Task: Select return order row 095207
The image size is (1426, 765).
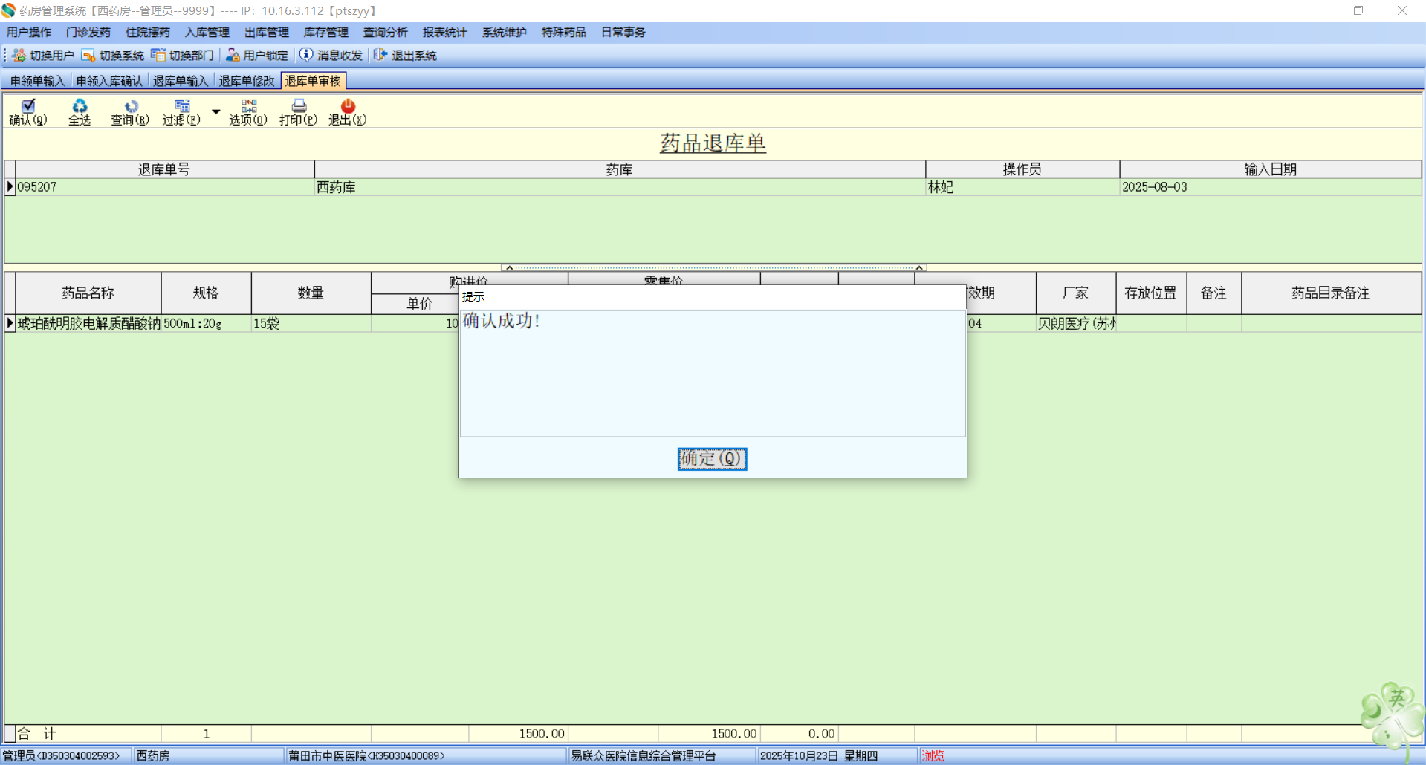Action: pos(713,187)
